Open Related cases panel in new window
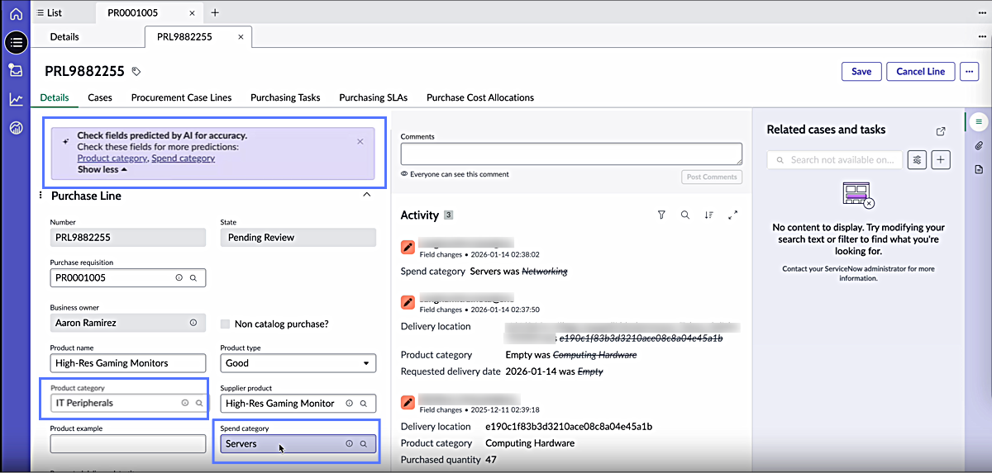The image size is (992, 473). [940, 130]
